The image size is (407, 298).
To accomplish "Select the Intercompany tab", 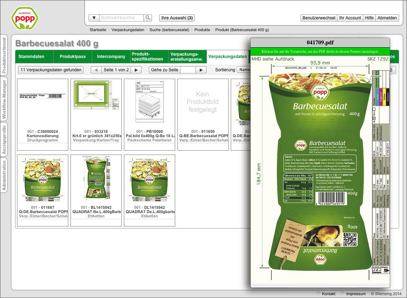I will [111, 57].
